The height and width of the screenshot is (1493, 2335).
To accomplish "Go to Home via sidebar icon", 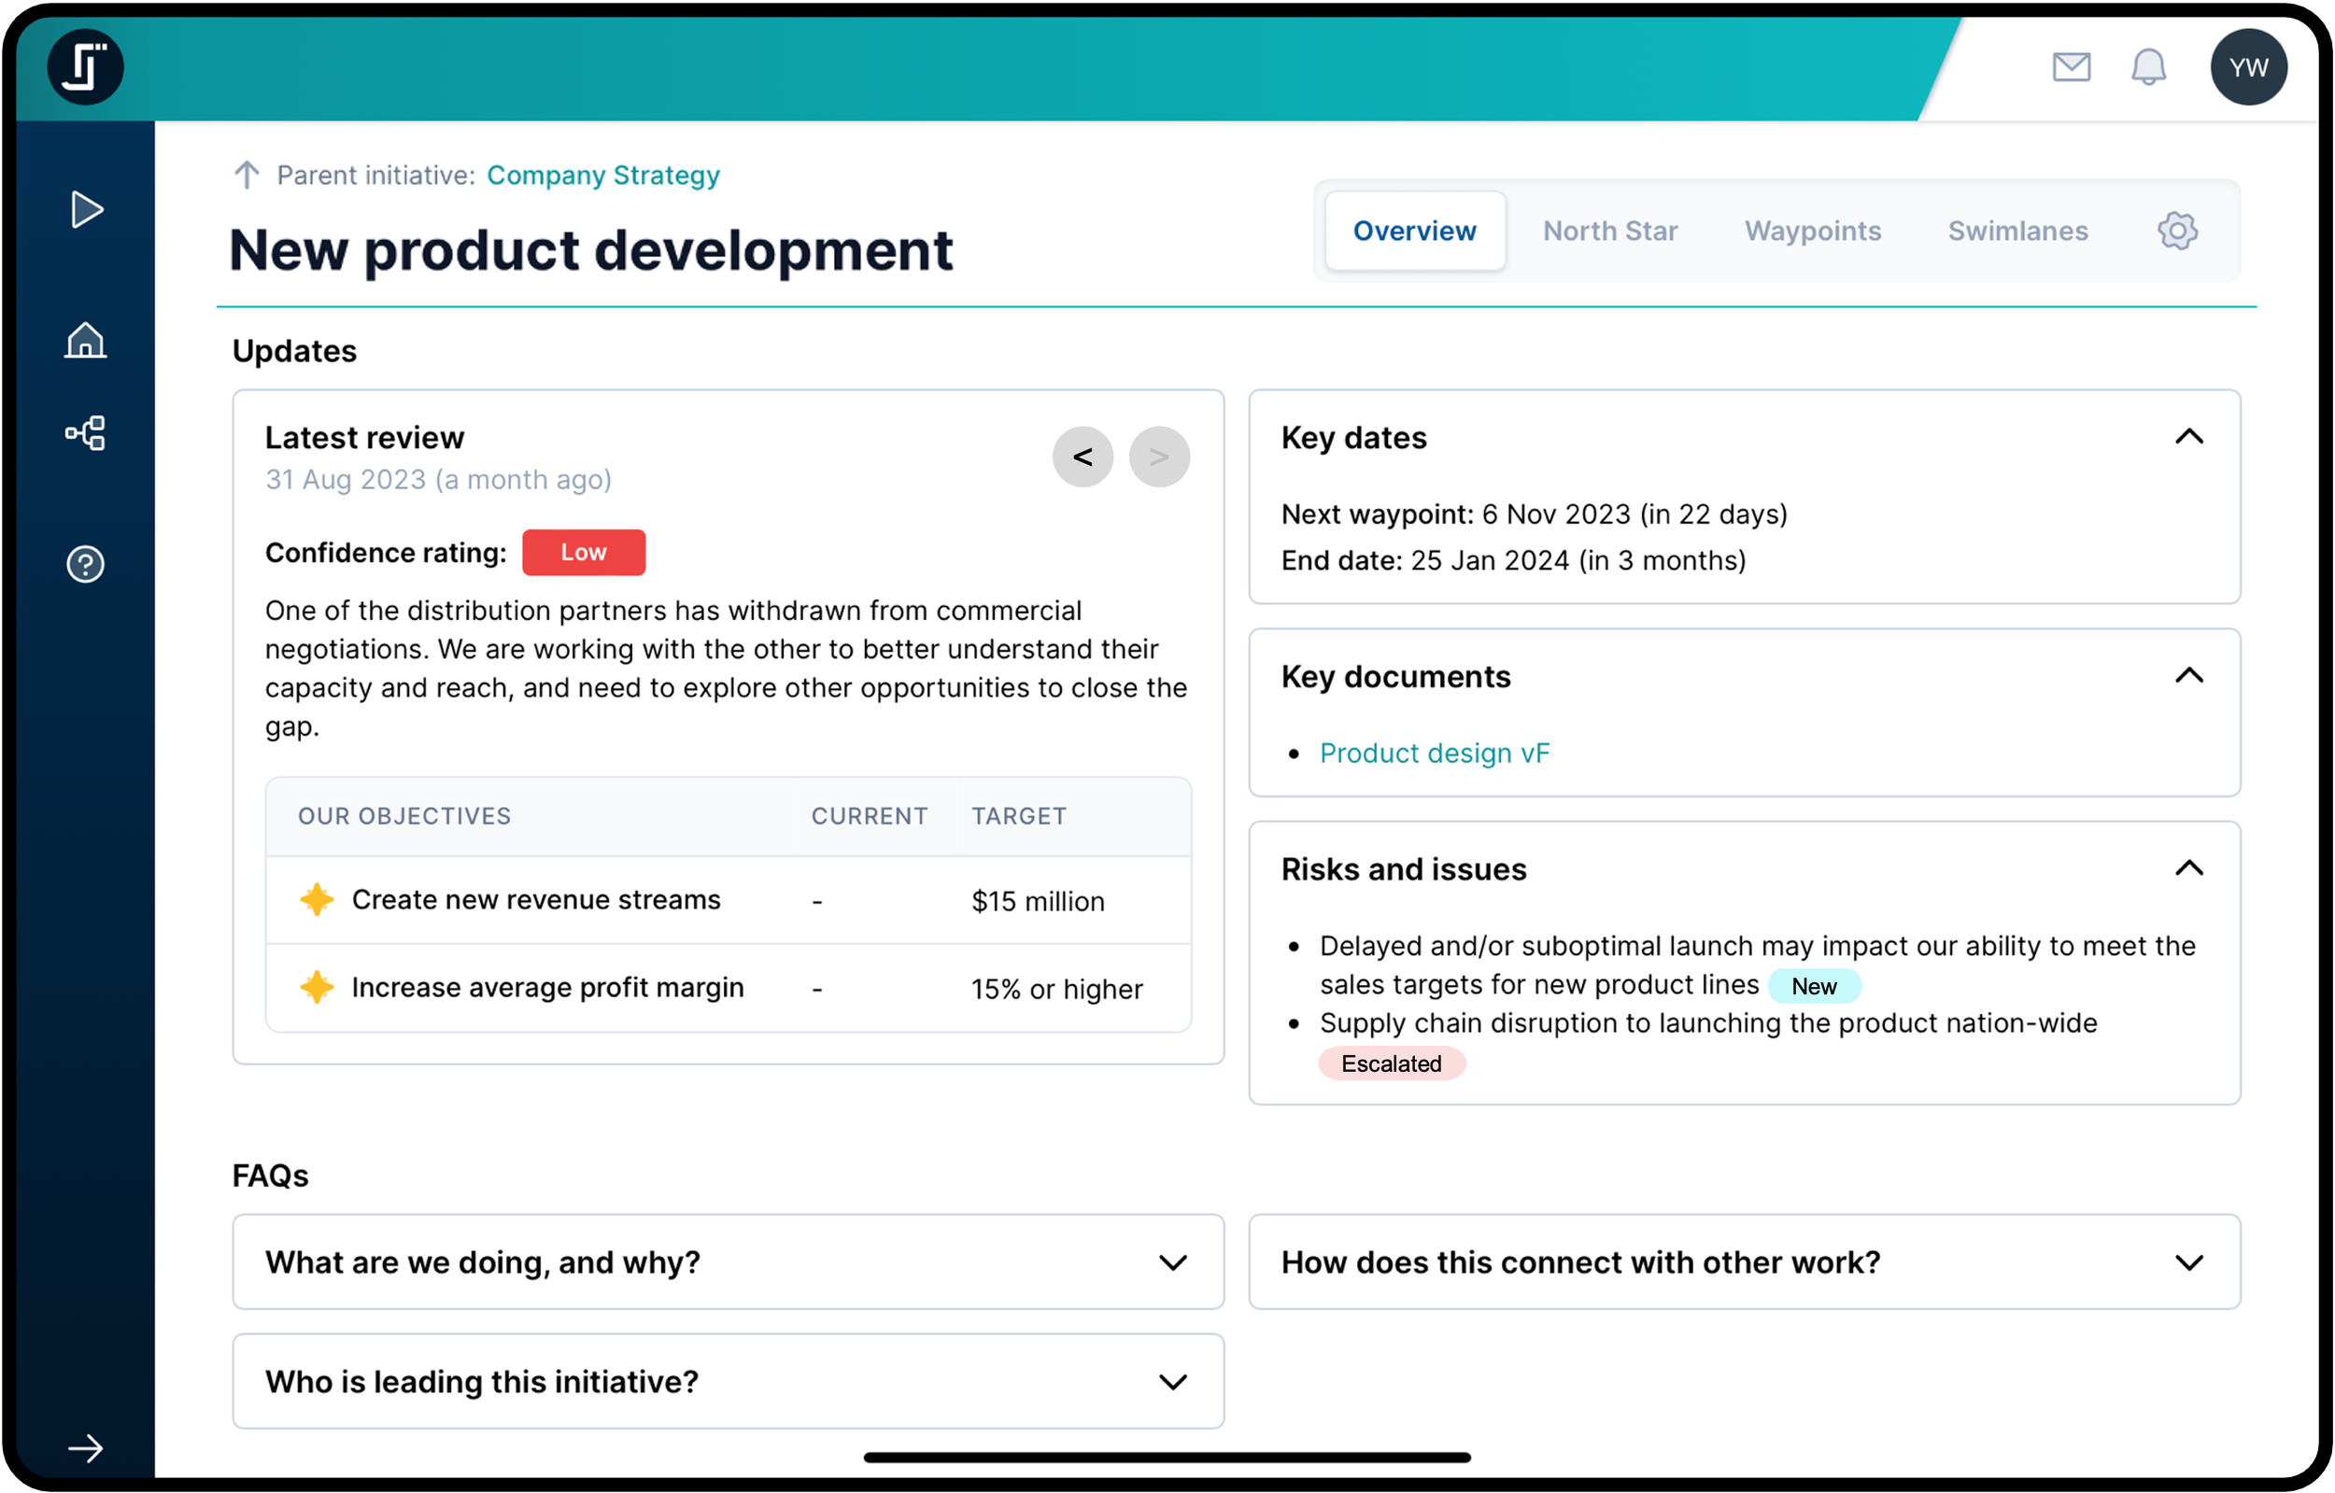I will pyautogui.click(x=85, y=340).
